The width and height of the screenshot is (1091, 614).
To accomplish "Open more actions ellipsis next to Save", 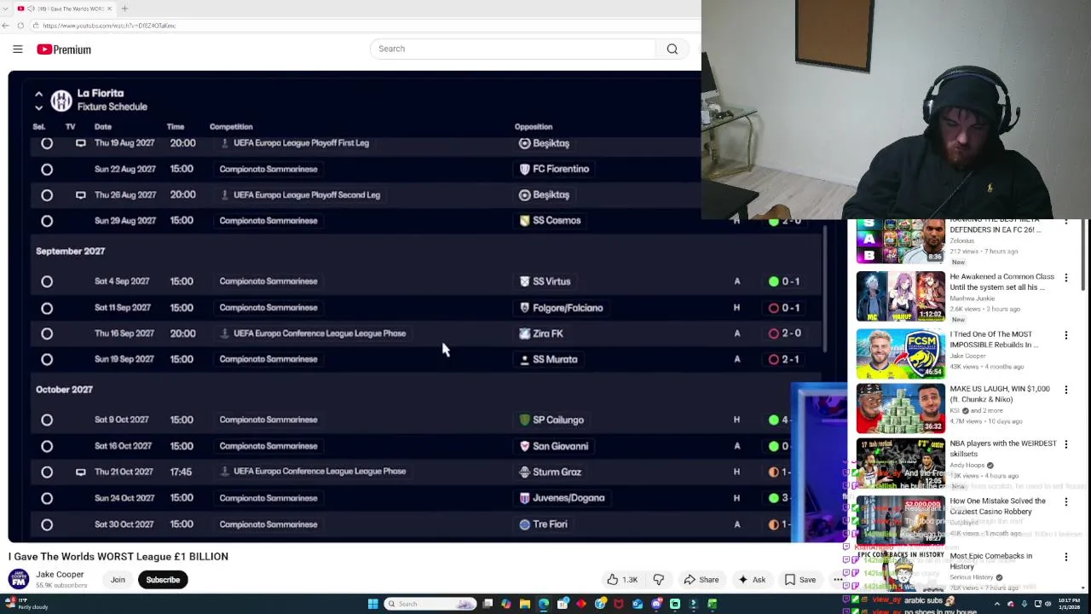I will tap(838, 580).
